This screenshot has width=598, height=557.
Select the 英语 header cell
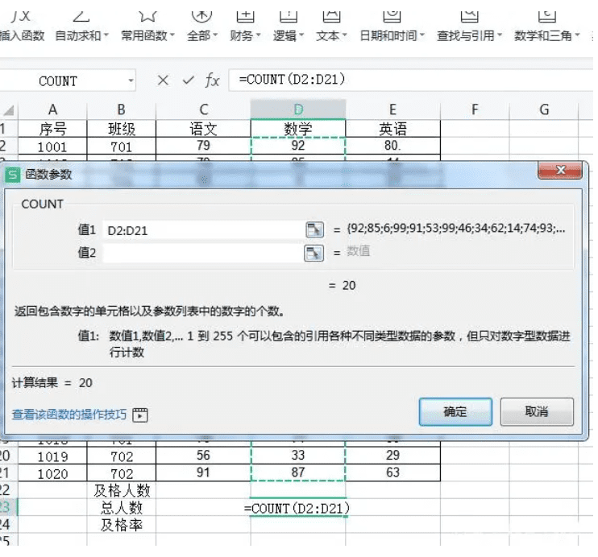click(x=392, y=129)
